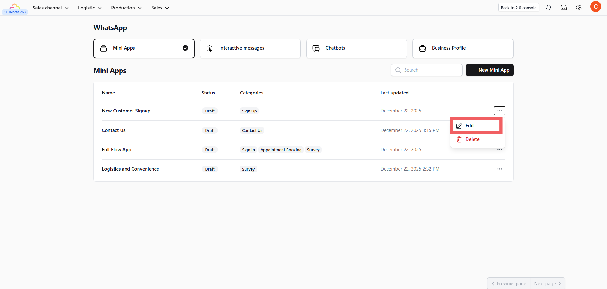The height and width of the screenshot is (289, 607).
Task: Open the orange user avatar C
Action: click(x=596, y=7)
